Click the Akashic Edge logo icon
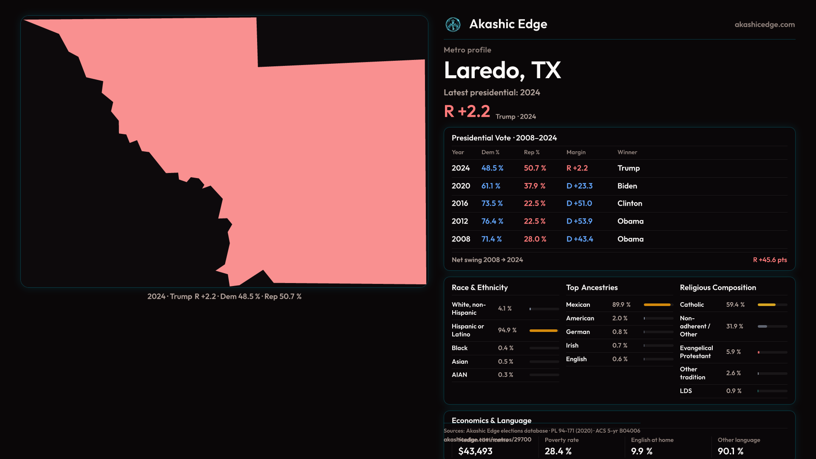The image size is (816, 459). [x=453, y=25]
